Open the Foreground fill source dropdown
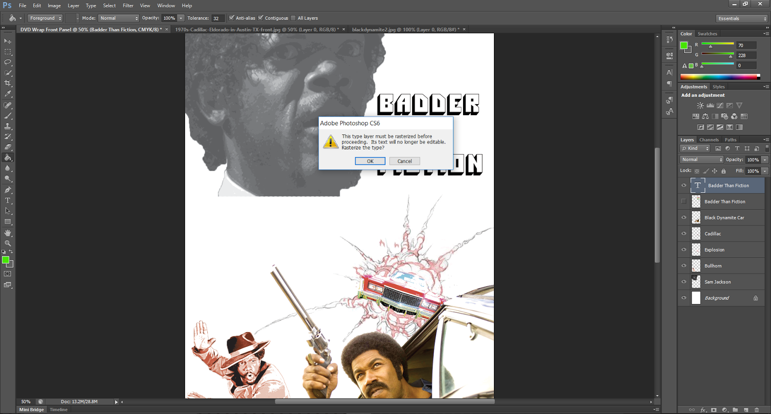Viewport: 771px width, 414px height. pos(45,18)
